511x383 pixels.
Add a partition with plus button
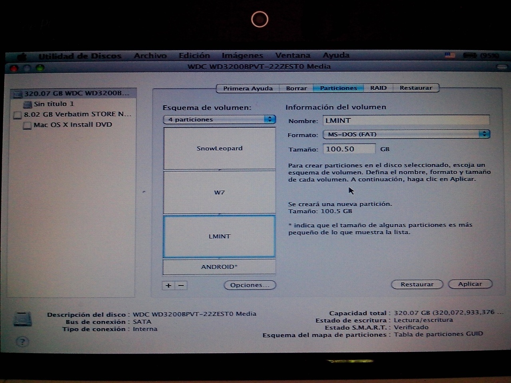(x=168, y=286)
